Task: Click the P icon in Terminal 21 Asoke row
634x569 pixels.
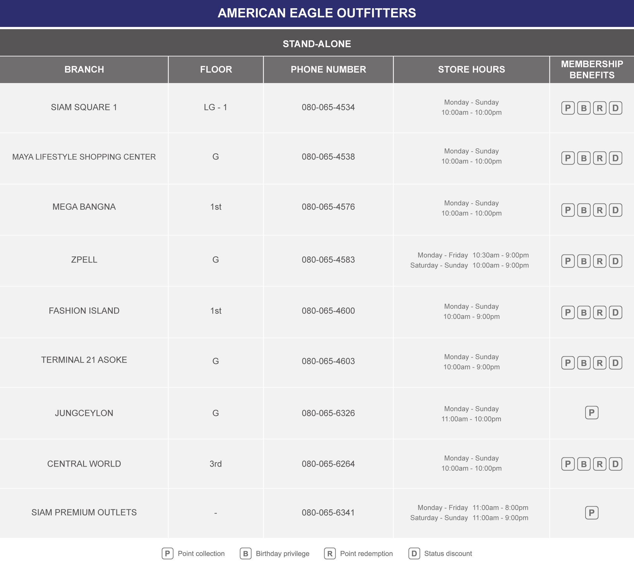Action: click(568, 363)
